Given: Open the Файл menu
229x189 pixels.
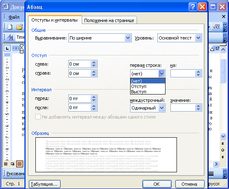Looking at the screenshot, I should pos(14,17).
